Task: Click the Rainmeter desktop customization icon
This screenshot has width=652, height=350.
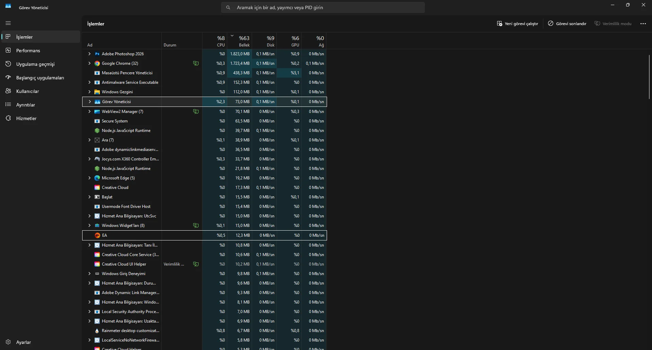Action: (x=97, y=331)
